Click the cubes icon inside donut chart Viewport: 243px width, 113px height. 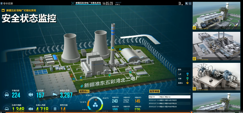tap(95, 105)
